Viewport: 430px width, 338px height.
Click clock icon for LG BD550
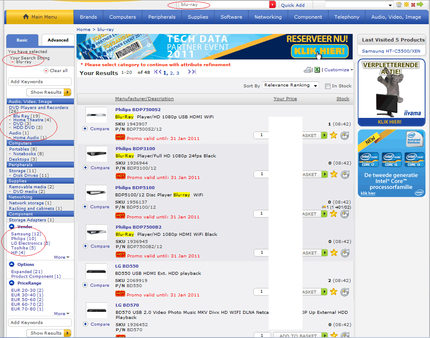[x=345, y=292]
